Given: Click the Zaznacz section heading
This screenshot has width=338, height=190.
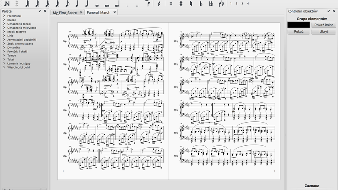Looking at the screenshot, I should (x=312, y=186).
